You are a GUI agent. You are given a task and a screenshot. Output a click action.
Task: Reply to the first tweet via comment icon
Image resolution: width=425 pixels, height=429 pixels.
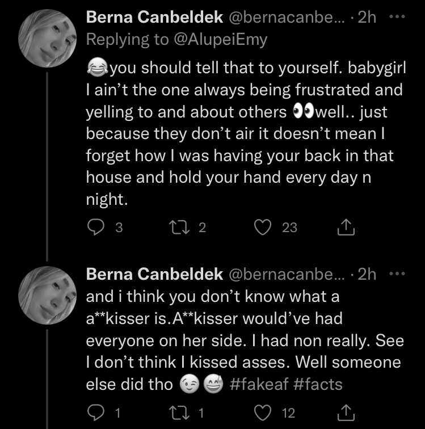point(95,228)
